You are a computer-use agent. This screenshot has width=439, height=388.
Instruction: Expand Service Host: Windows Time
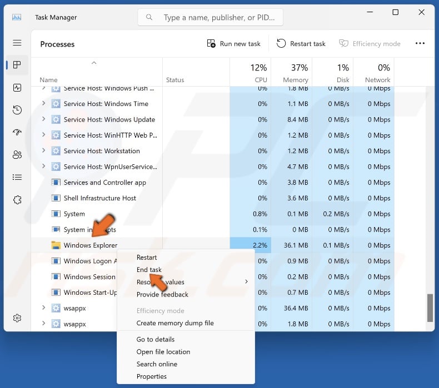[43, 103]
